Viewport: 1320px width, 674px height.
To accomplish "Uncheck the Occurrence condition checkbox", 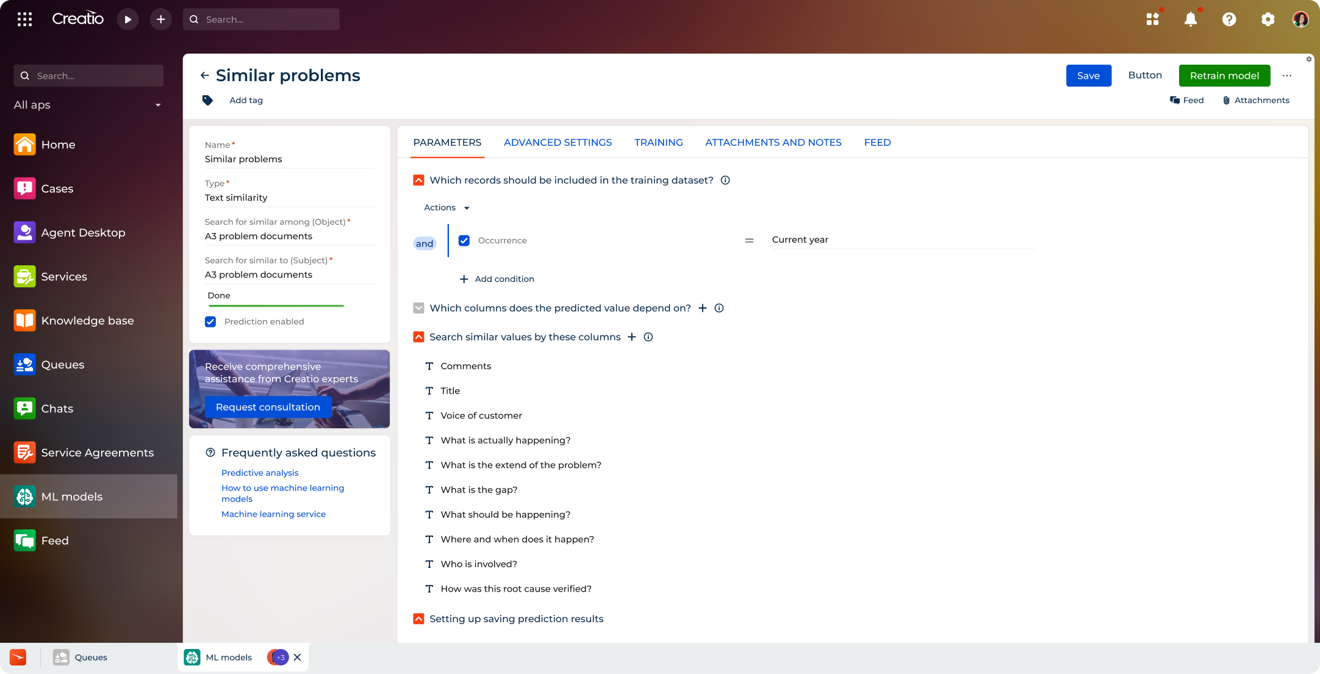I will pyautogui.click(x=464, y=240).
